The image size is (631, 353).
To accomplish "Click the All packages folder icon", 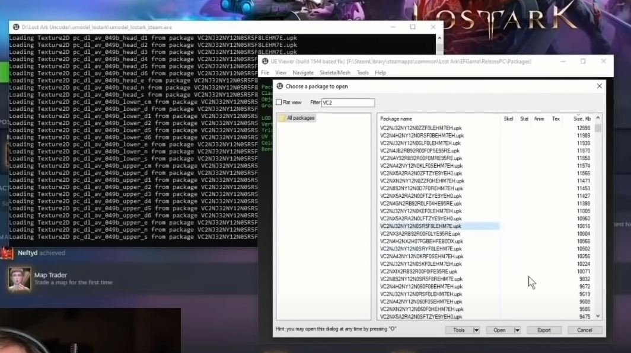I will (x=282, y=118).
